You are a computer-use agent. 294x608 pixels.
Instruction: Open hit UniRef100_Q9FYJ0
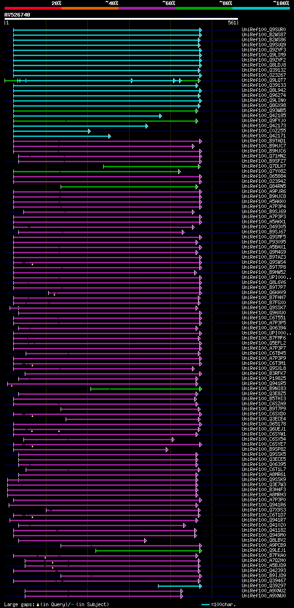pyautogui.click(x=264, y=121)
